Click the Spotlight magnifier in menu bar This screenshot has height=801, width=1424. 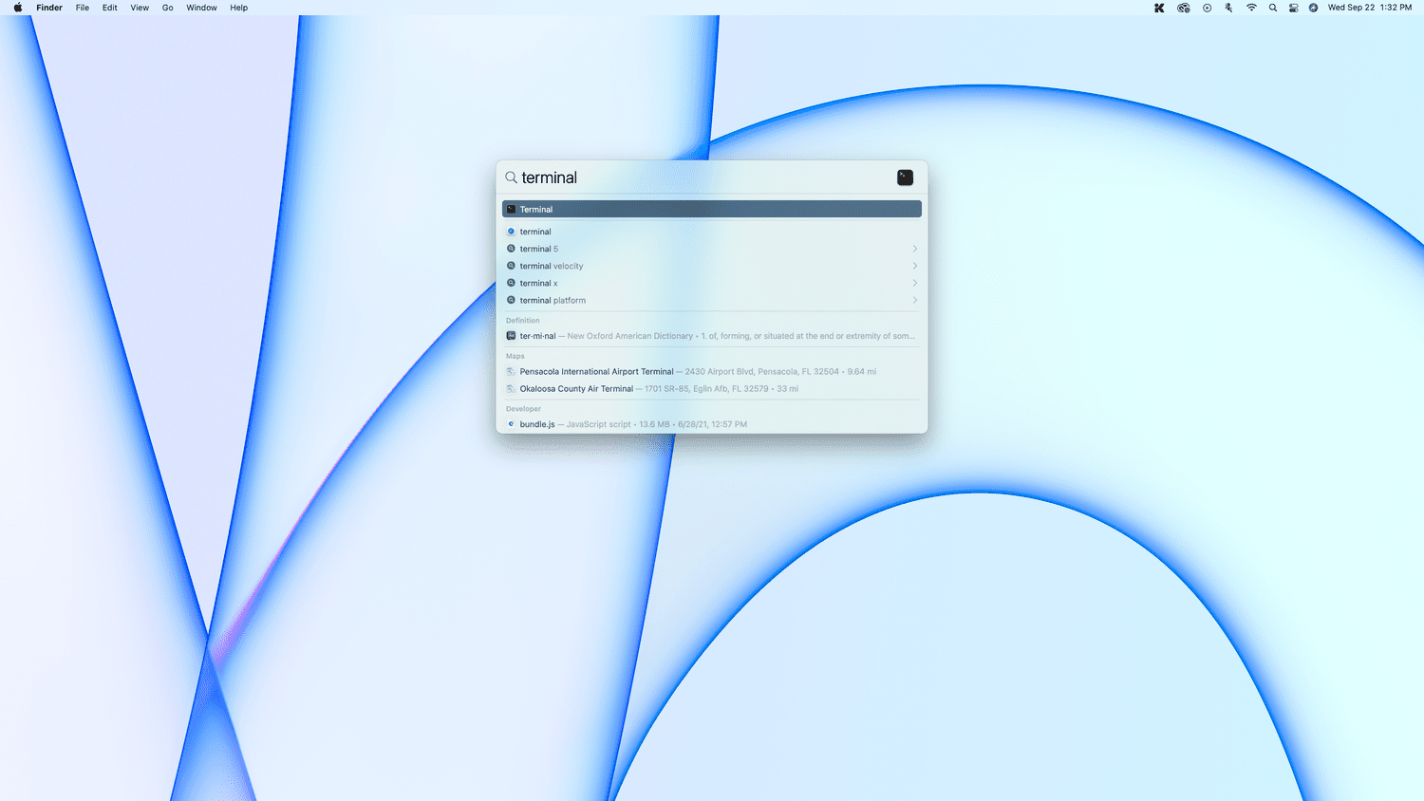tap(1273, 8)
